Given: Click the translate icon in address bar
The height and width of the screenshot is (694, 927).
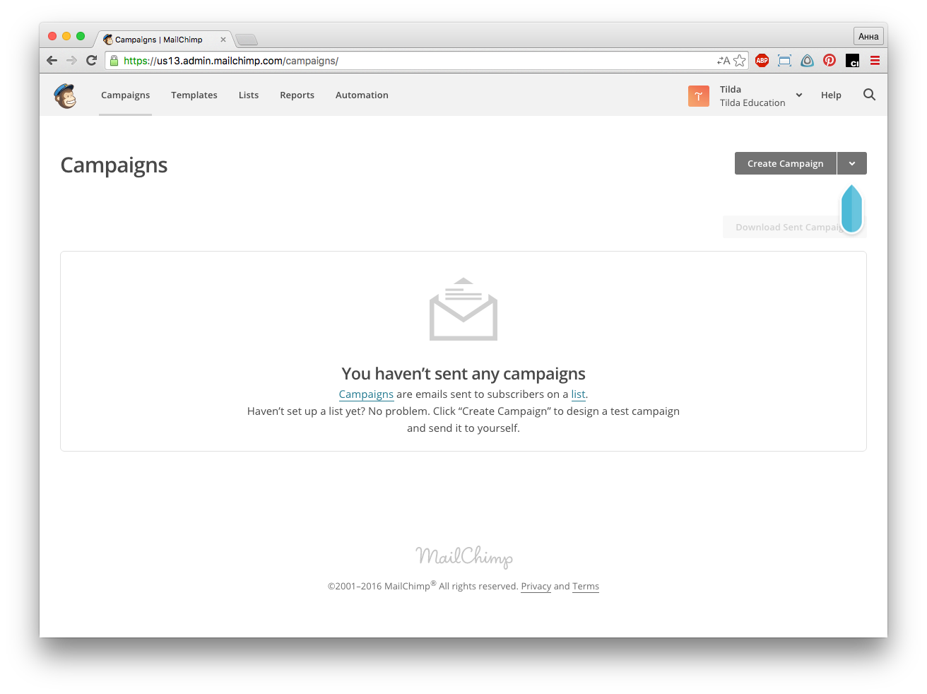Looking at the screenshot, I should coord(724,61).
